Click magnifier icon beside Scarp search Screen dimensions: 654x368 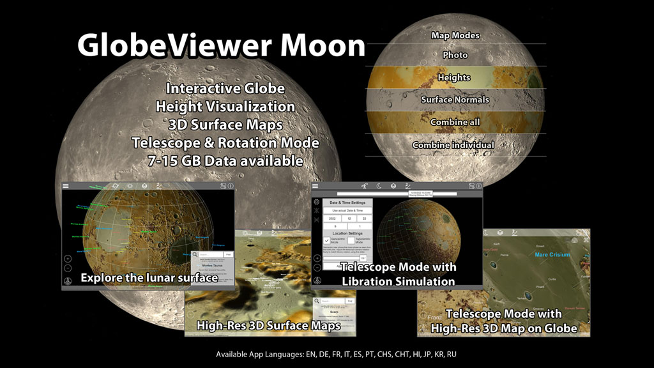(317, 302)
